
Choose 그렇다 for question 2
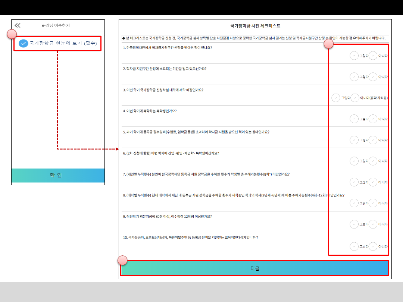click(x=354, y=77)
